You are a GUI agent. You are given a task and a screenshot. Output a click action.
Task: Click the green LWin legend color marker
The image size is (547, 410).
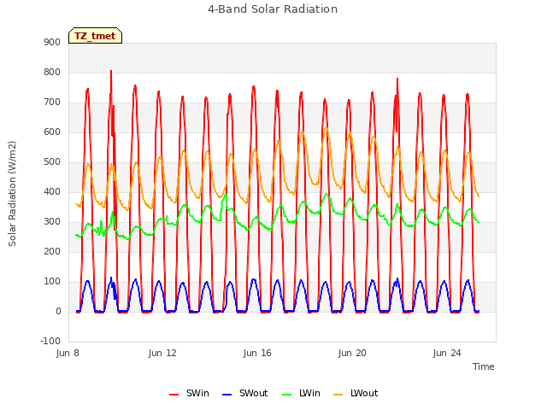click(x=286, y=395)
